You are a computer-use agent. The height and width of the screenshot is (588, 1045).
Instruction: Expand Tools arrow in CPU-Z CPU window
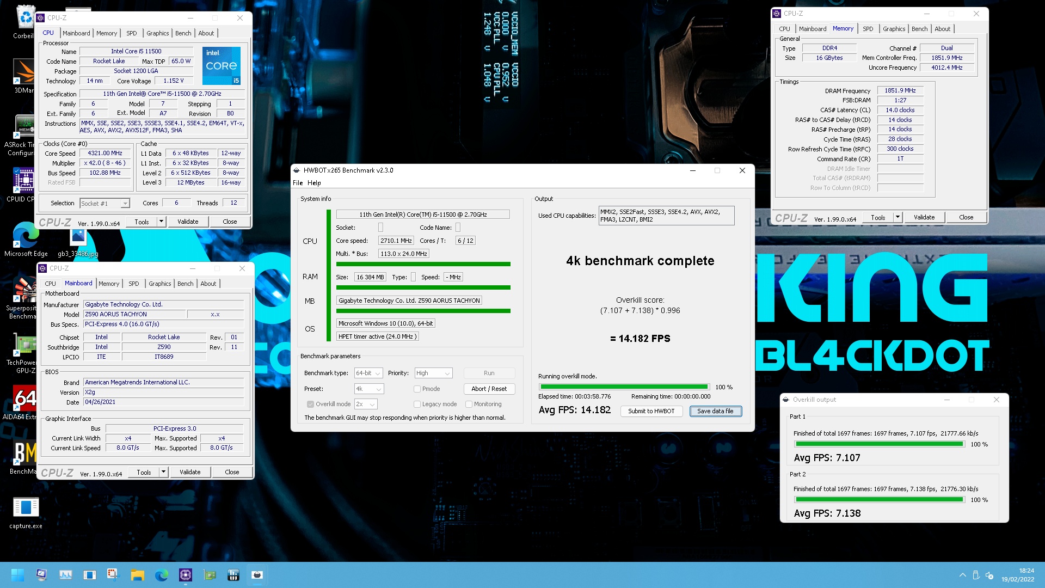161,222
